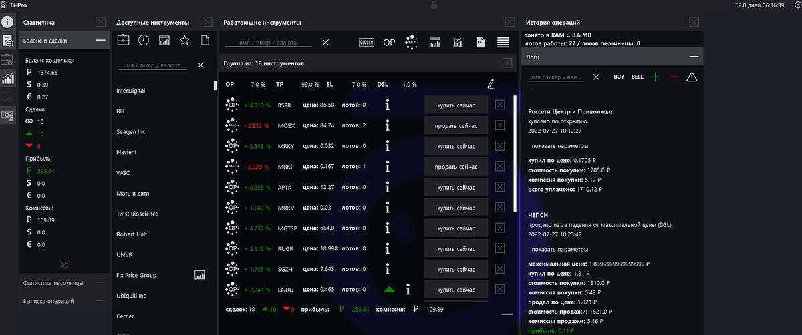
Task: Open the list view lines icon
Action: click(503, 43)
